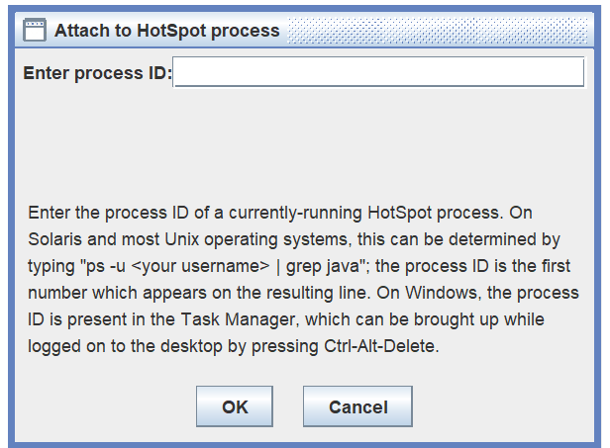Screen dimensions: 610x448
Task: Click the "Attach to HotSpot process" title text
Action: (x=166, y=31)
